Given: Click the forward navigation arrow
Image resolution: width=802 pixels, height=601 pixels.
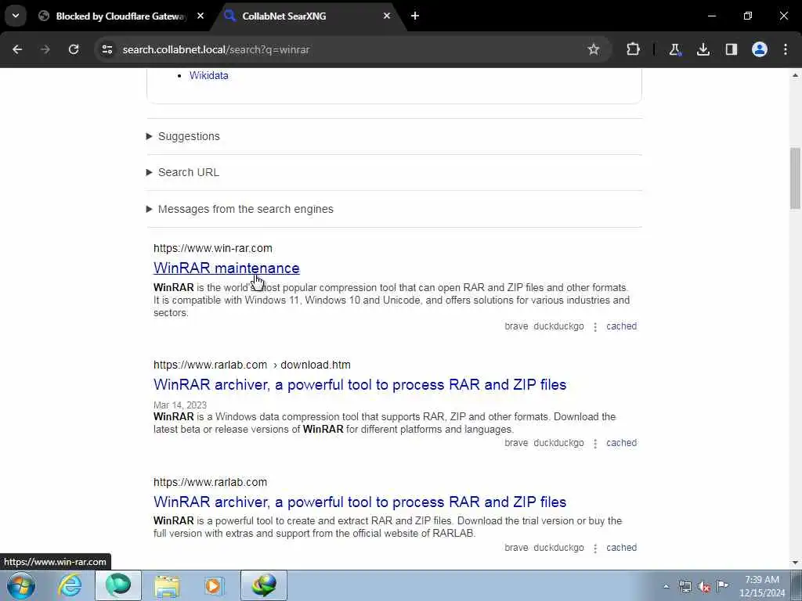Looking at the screenshot, I should pyautogui.click(x=45, y=49).
